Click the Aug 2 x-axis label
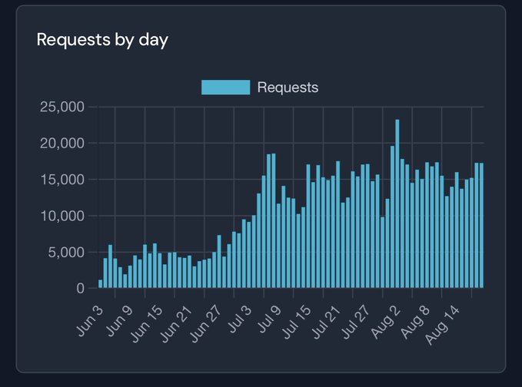The height and width of the screenshot is (387, 522). tap(385, 322)
